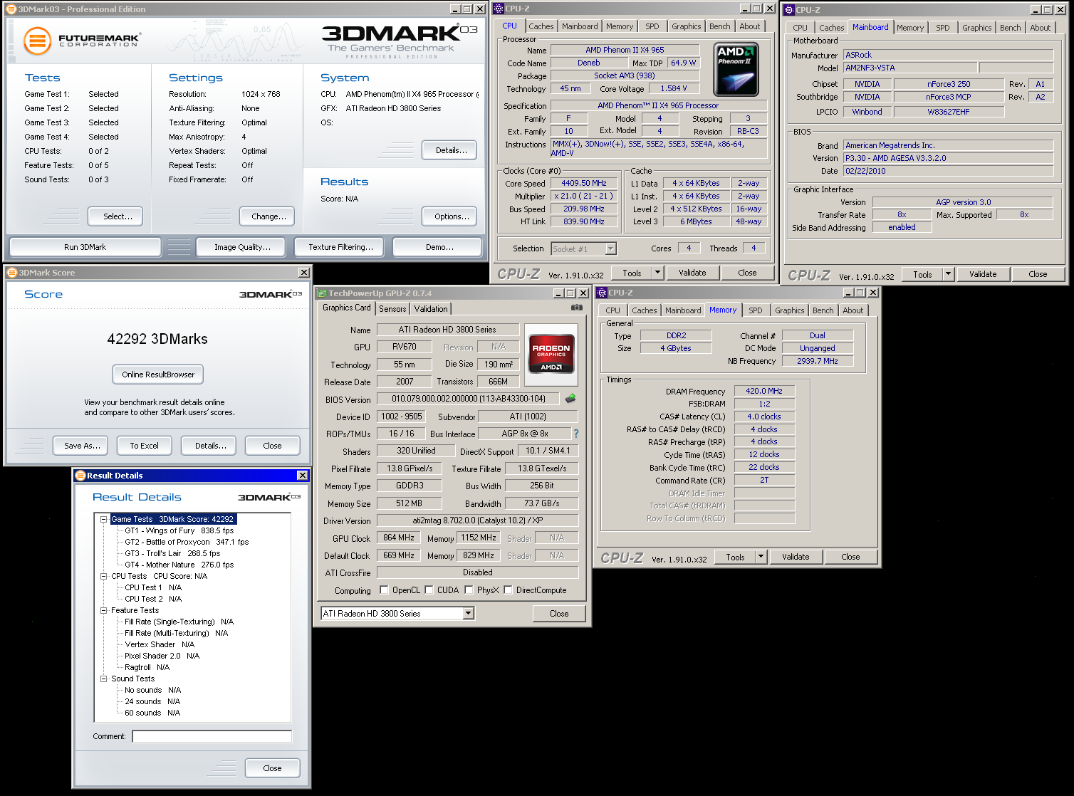Click inside the Comment input field

[212, 736]
